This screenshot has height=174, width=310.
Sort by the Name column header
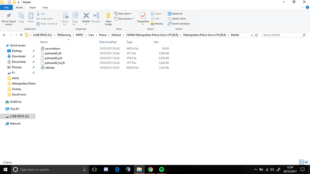point(44,42)
